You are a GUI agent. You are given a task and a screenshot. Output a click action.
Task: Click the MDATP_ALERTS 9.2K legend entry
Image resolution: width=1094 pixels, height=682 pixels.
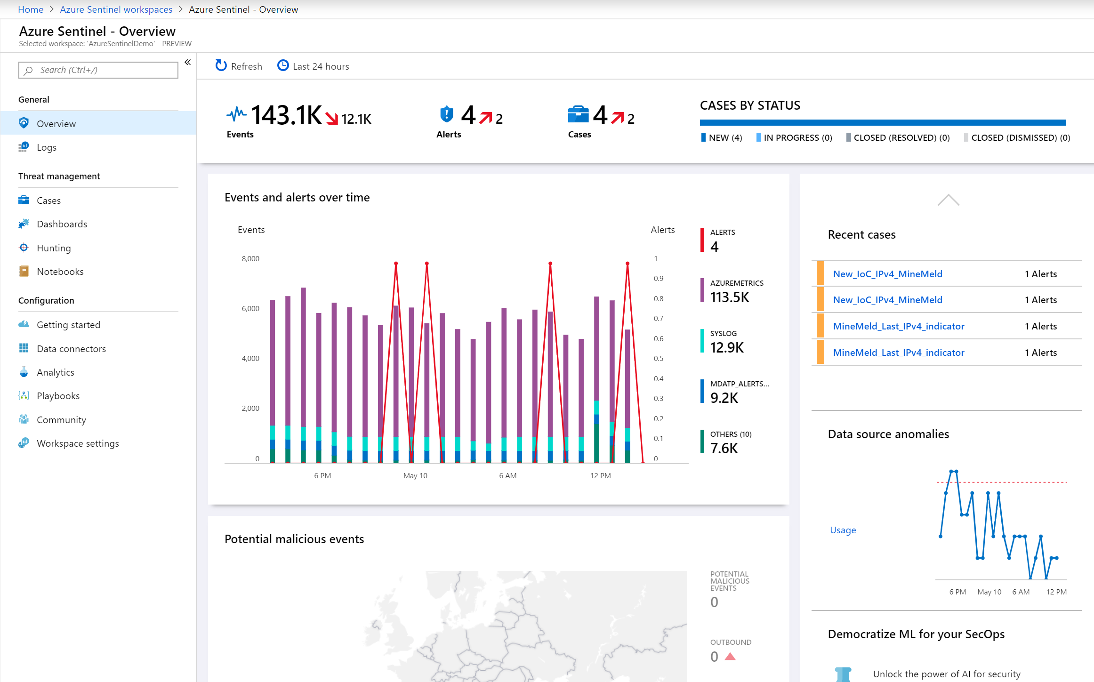click(x=735, y=392)
